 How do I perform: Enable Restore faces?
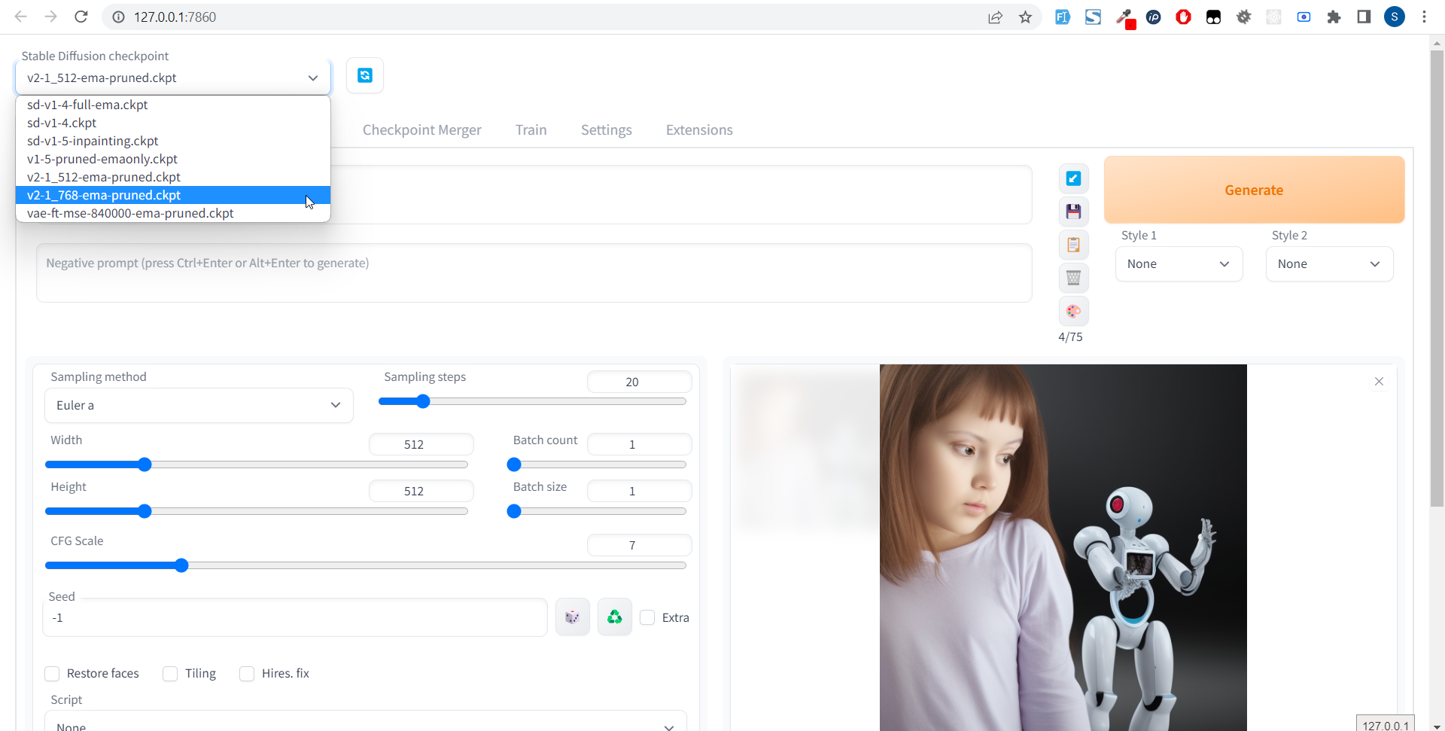[52, 674]
